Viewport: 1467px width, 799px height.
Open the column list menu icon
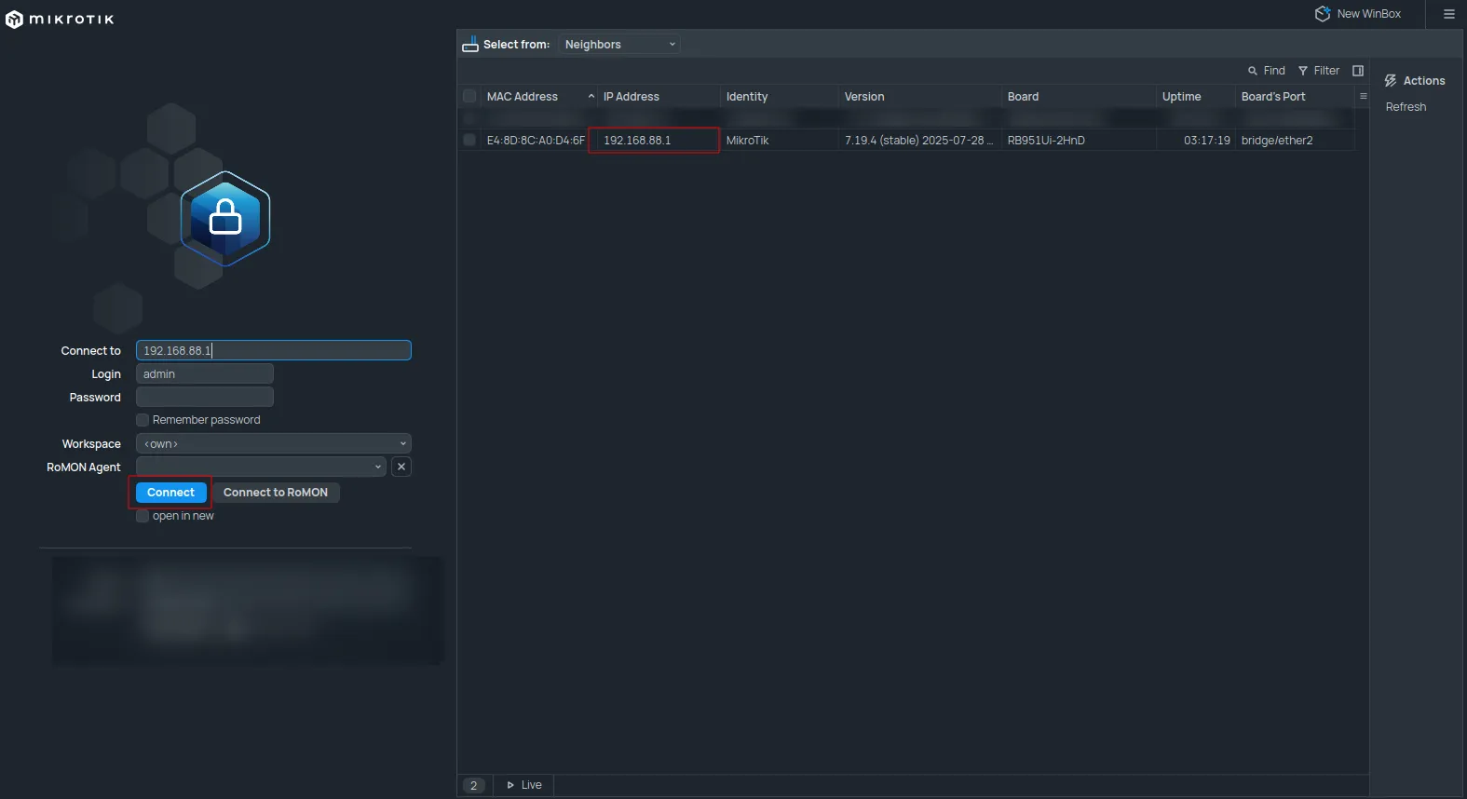click(x=1364, y=97)
